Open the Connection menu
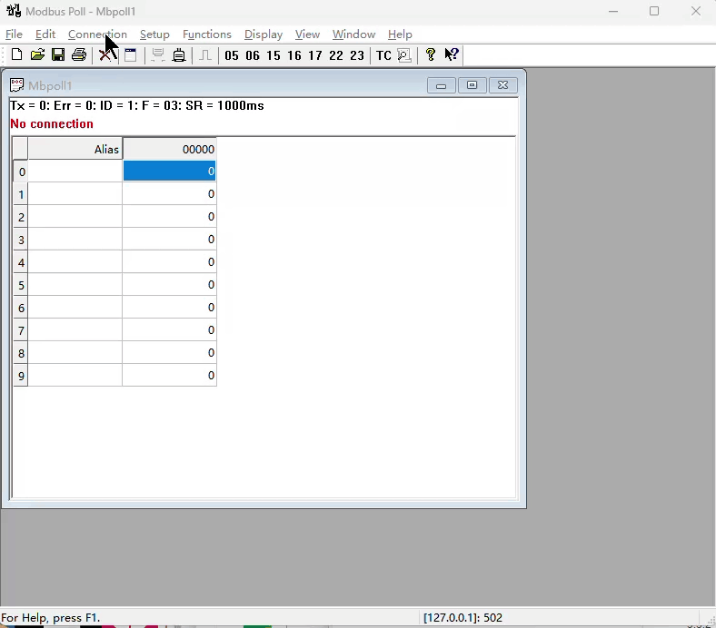 click(x=97, y=34)
